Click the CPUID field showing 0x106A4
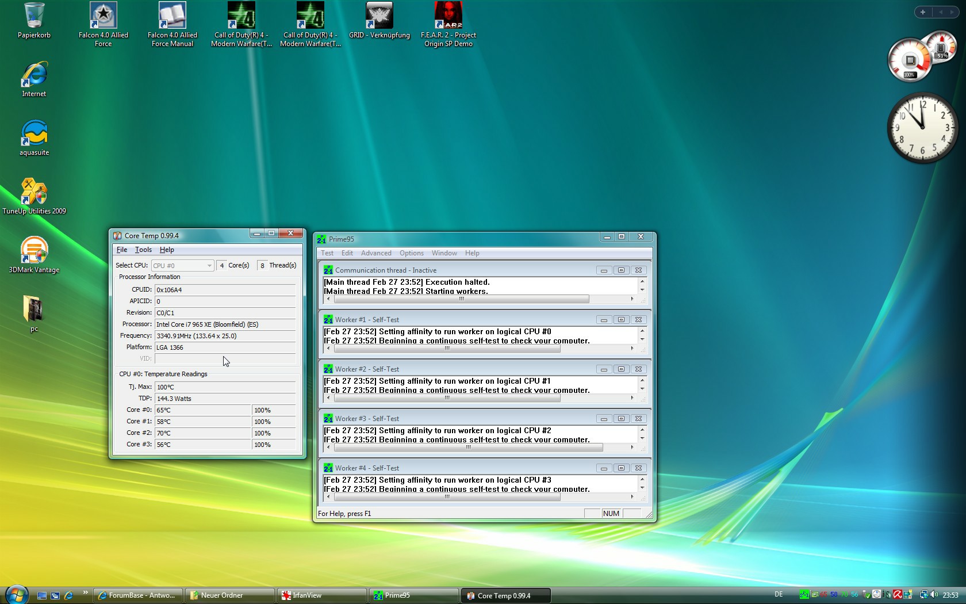This screenshot has width=966, height=604. pos(225,290)
